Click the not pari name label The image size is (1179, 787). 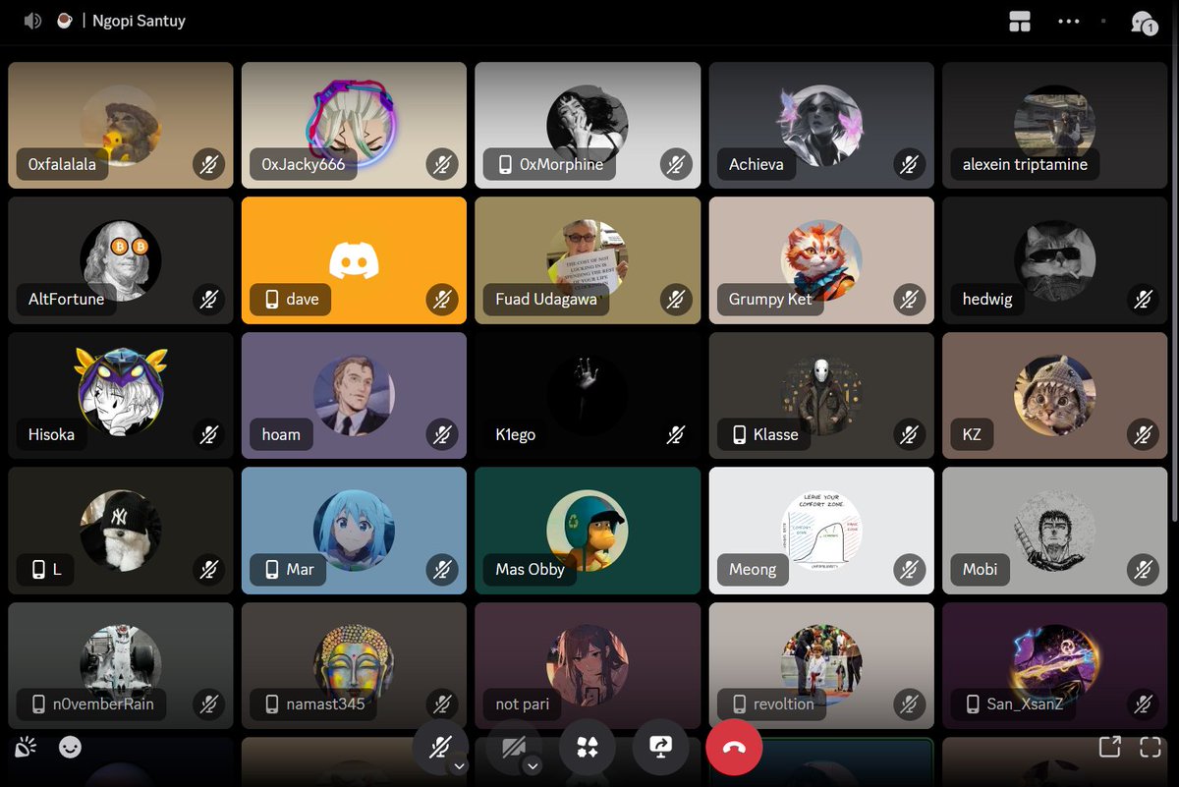tap(523, 703)
